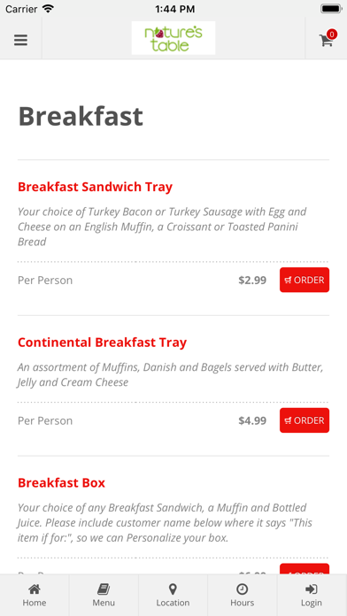Tap the Home house icon

point(35,589)
